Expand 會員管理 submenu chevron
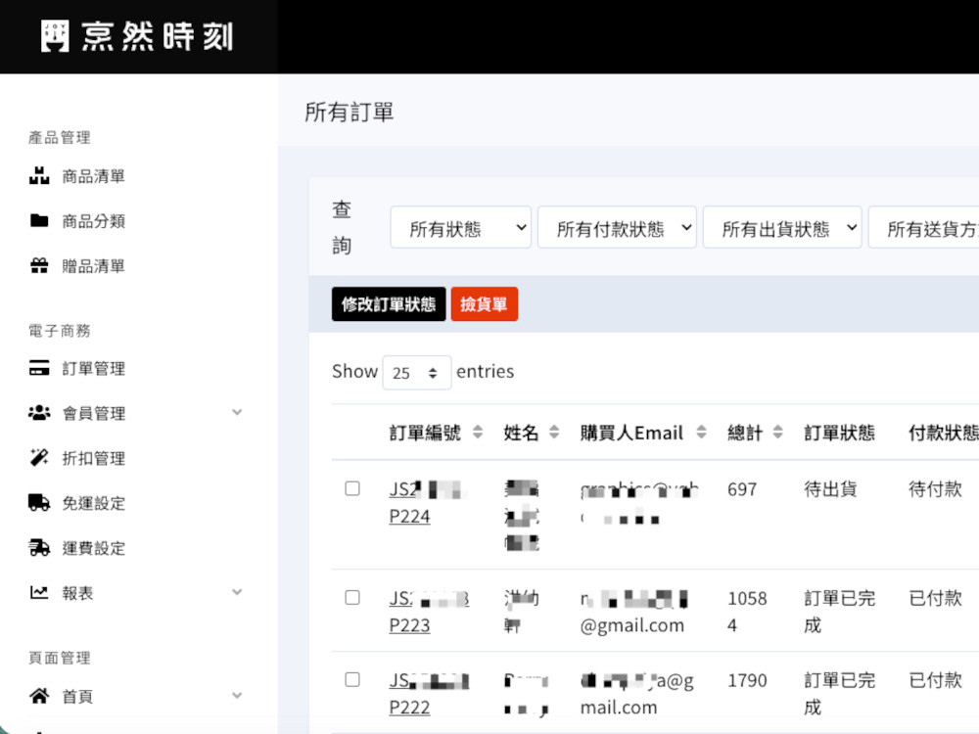Screen dimensions: 979x734 (x=237, y=412)
